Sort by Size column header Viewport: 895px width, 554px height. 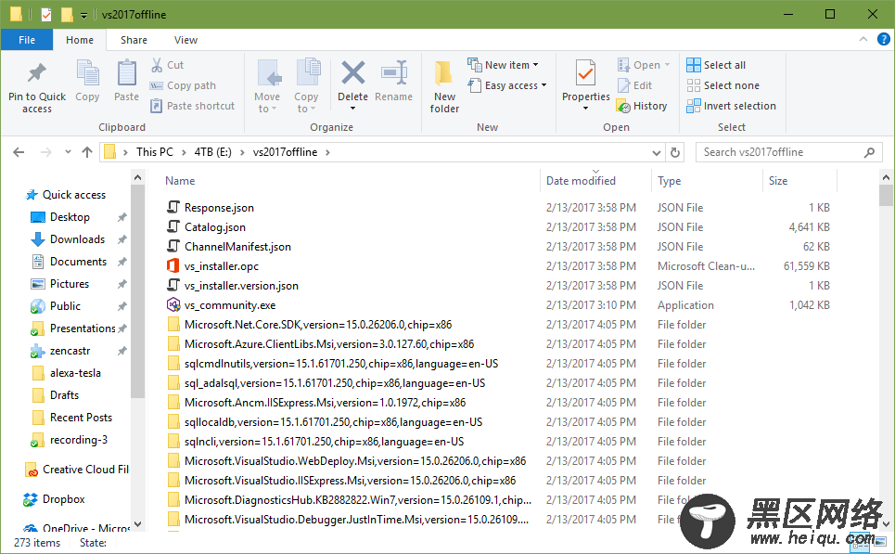tap(777, 181)
